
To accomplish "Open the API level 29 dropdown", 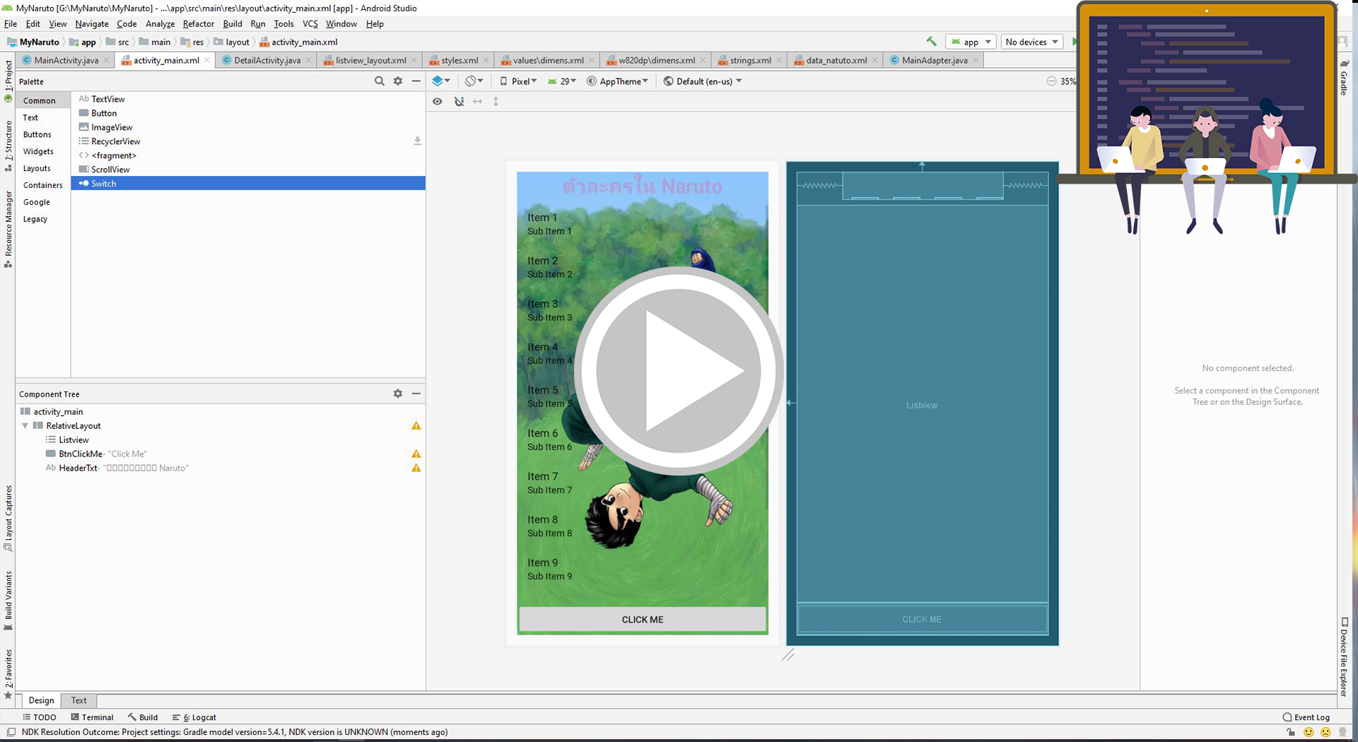I will (562, 81).
